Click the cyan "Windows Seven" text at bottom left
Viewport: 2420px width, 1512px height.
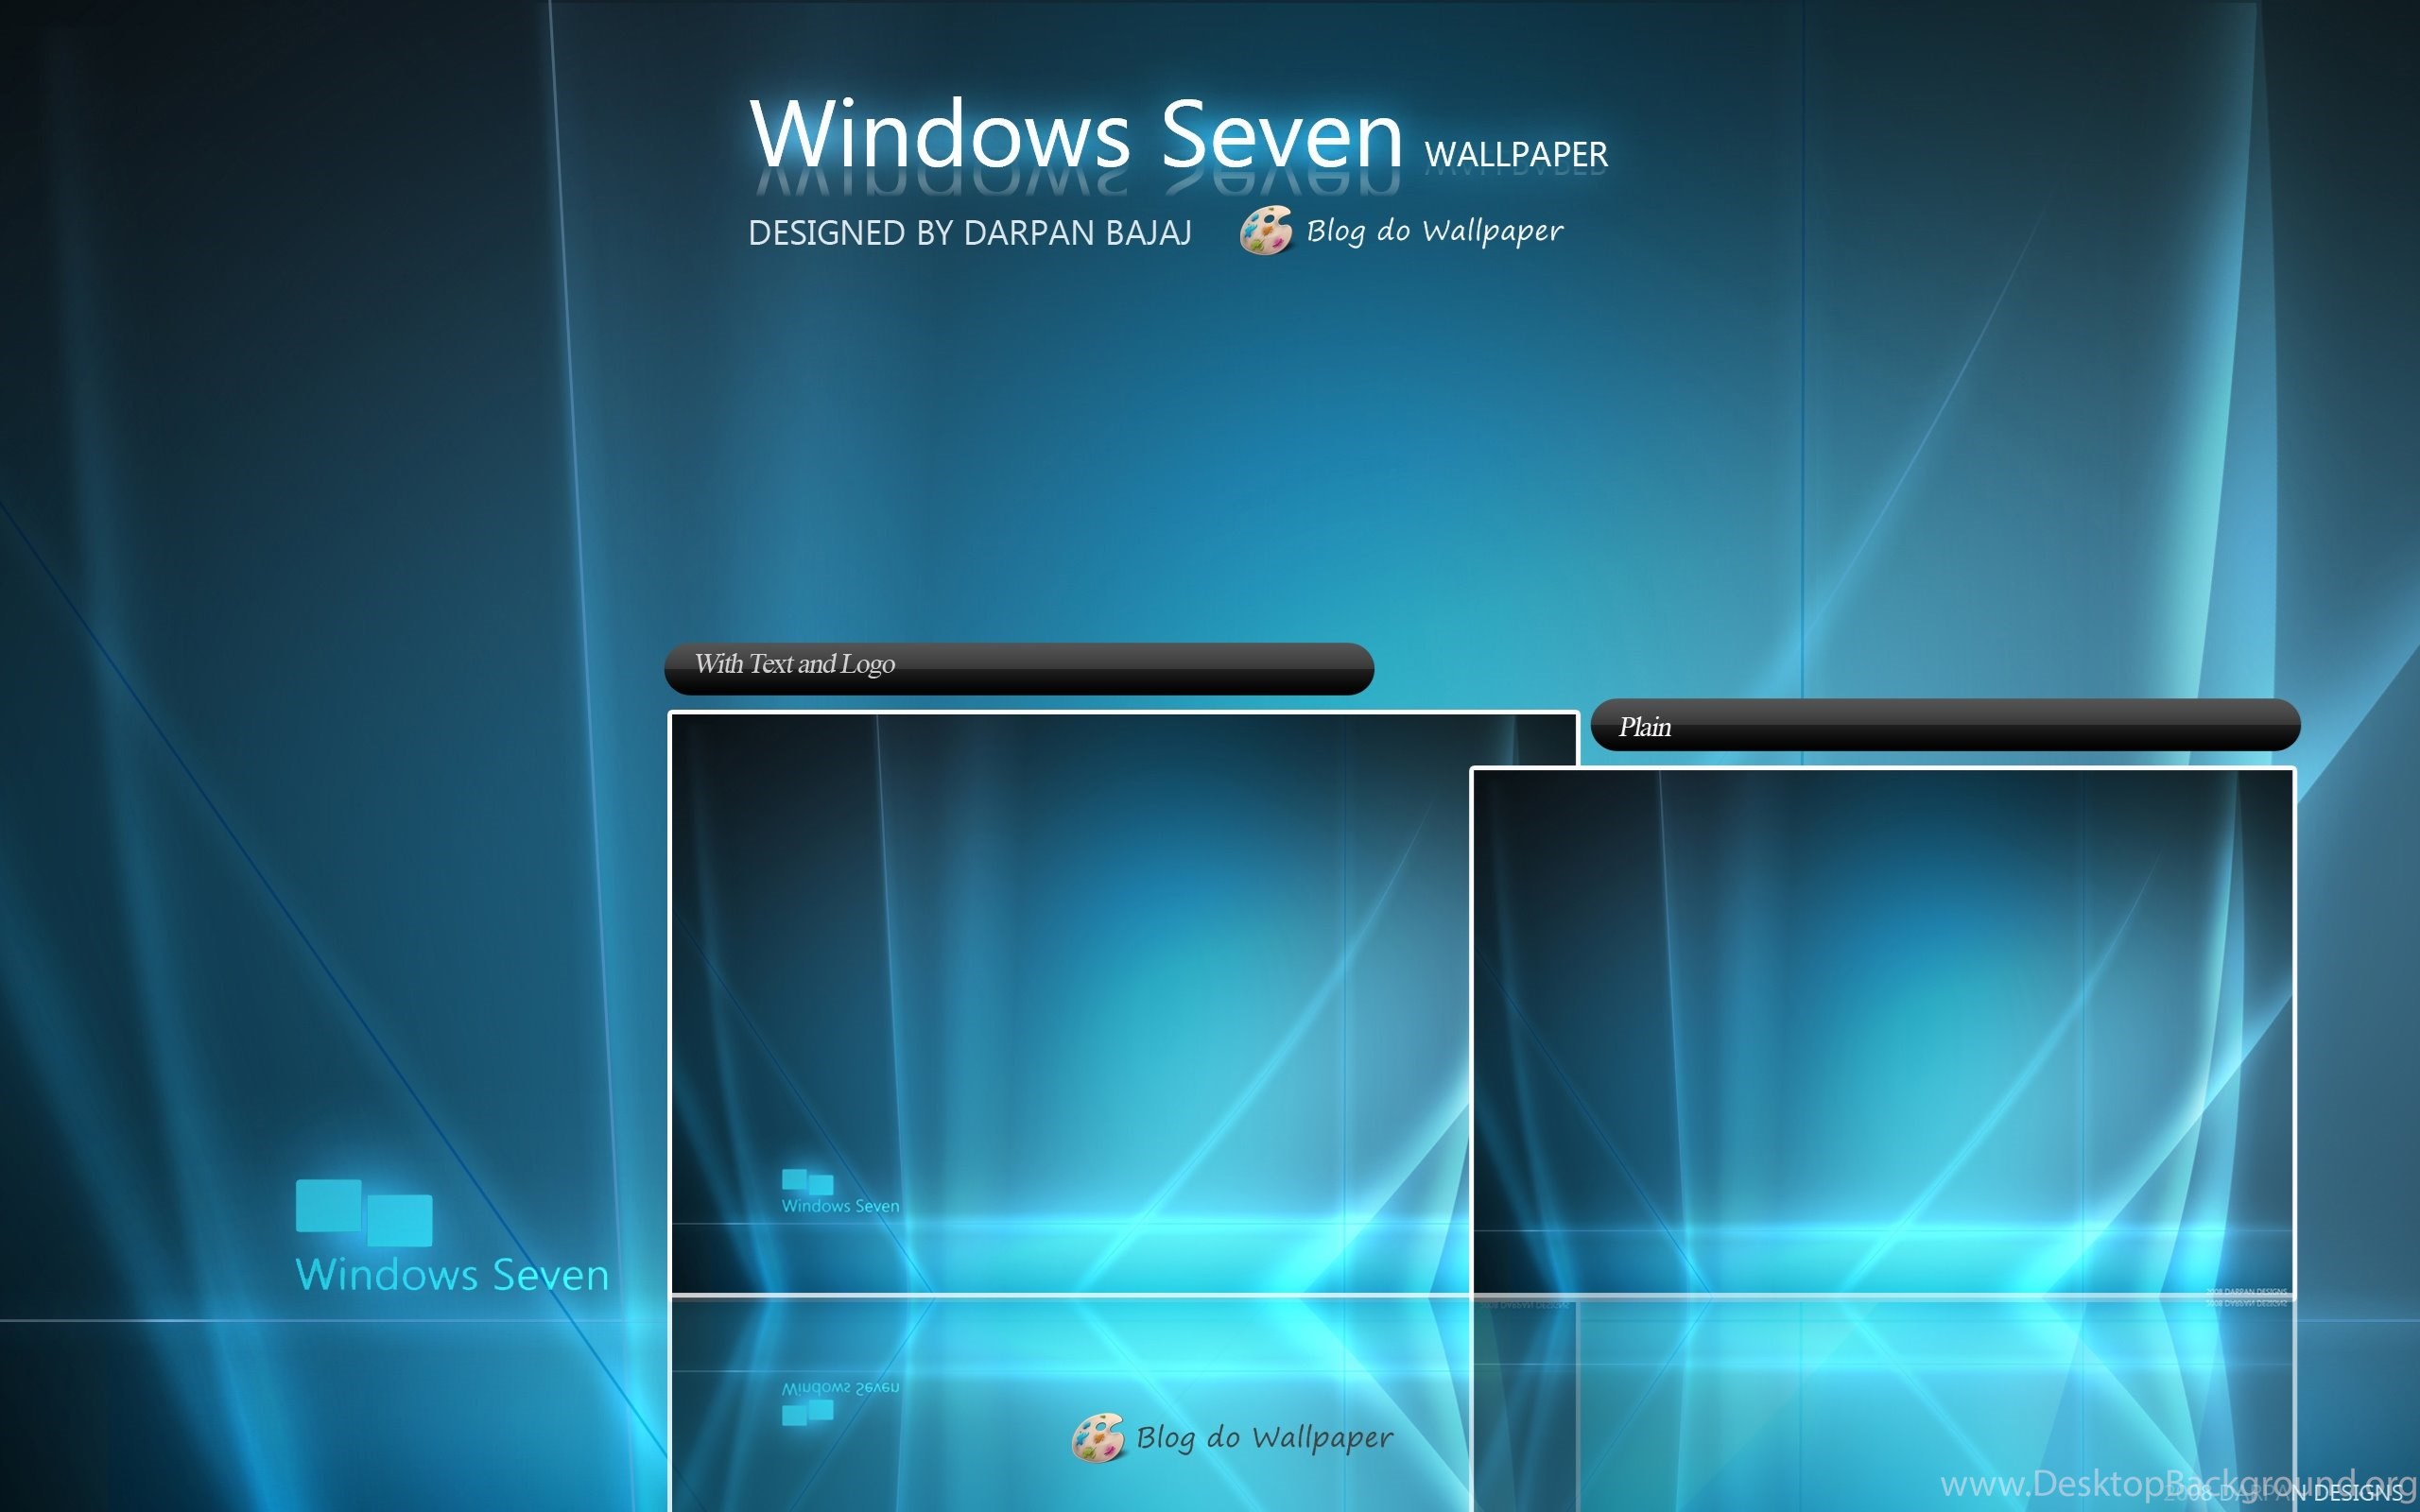452,1275
